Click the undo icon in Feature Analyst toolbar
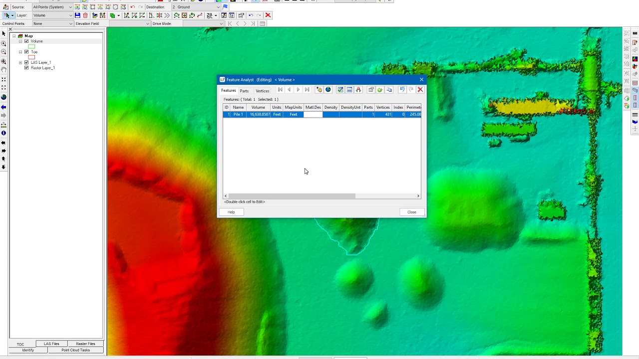639x359 pixels. [x=402, y=90]
